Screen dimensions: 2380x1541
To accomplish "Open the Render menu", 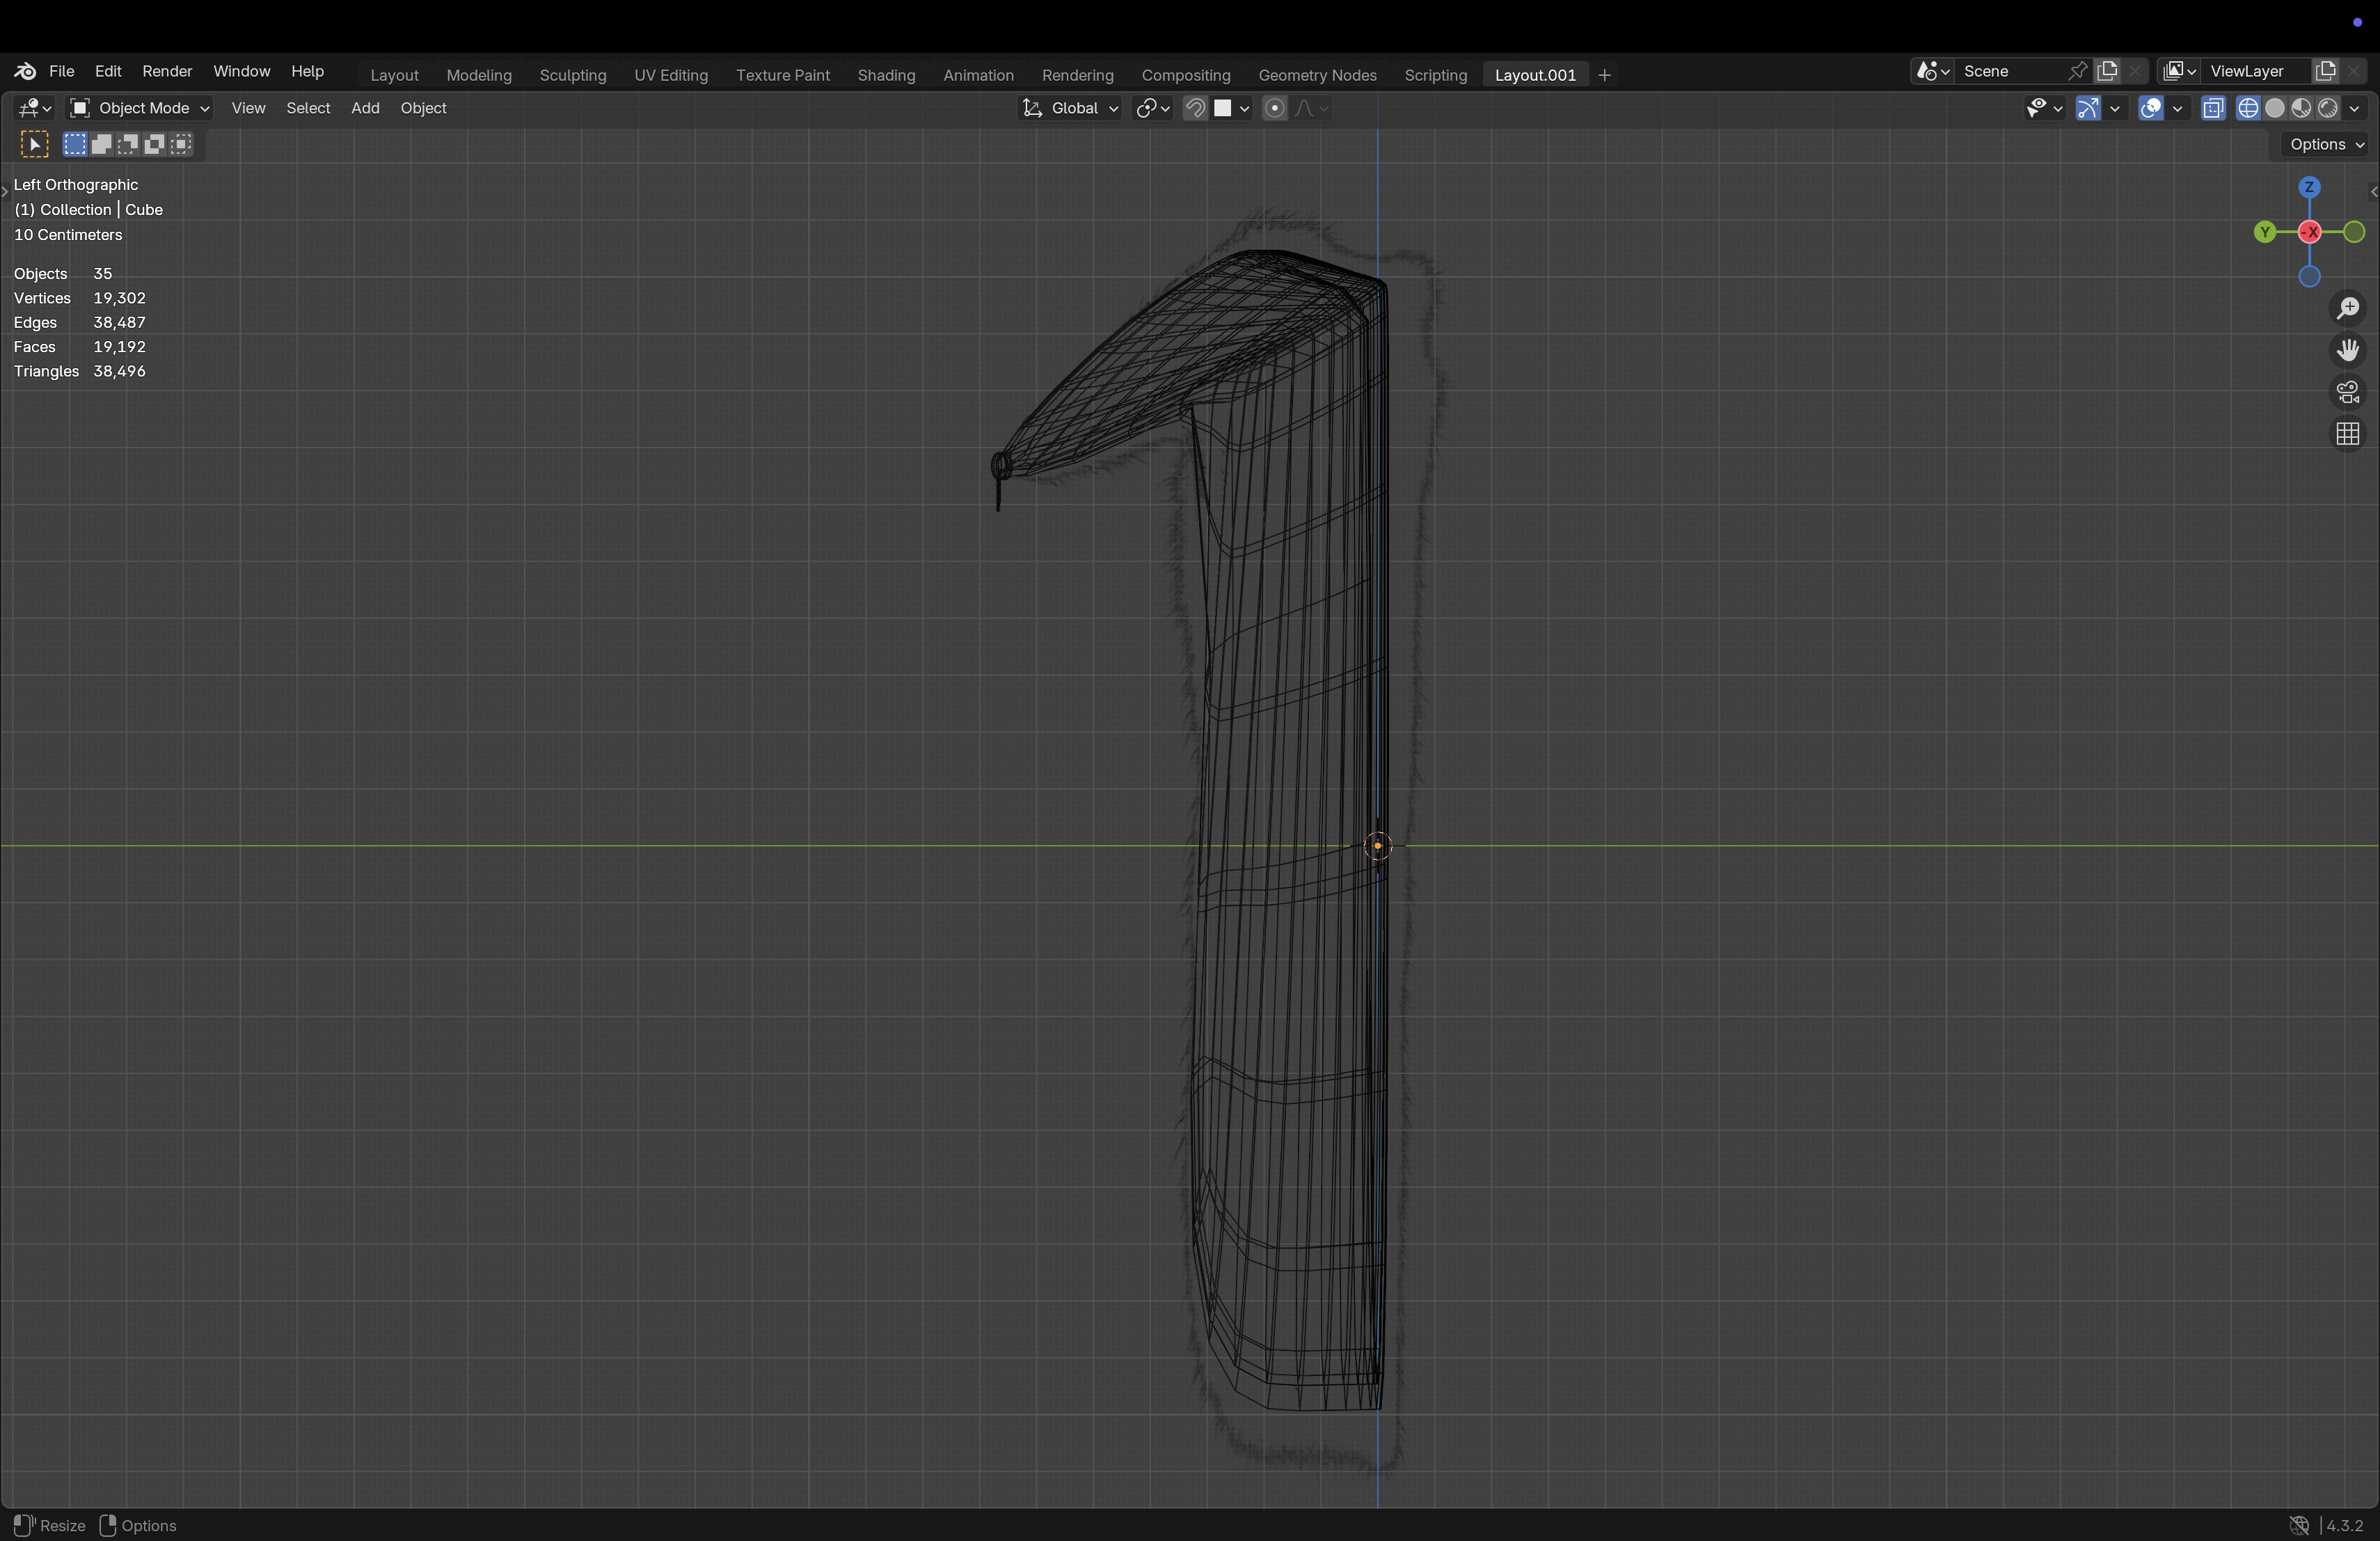I will [x=167, y=71].
